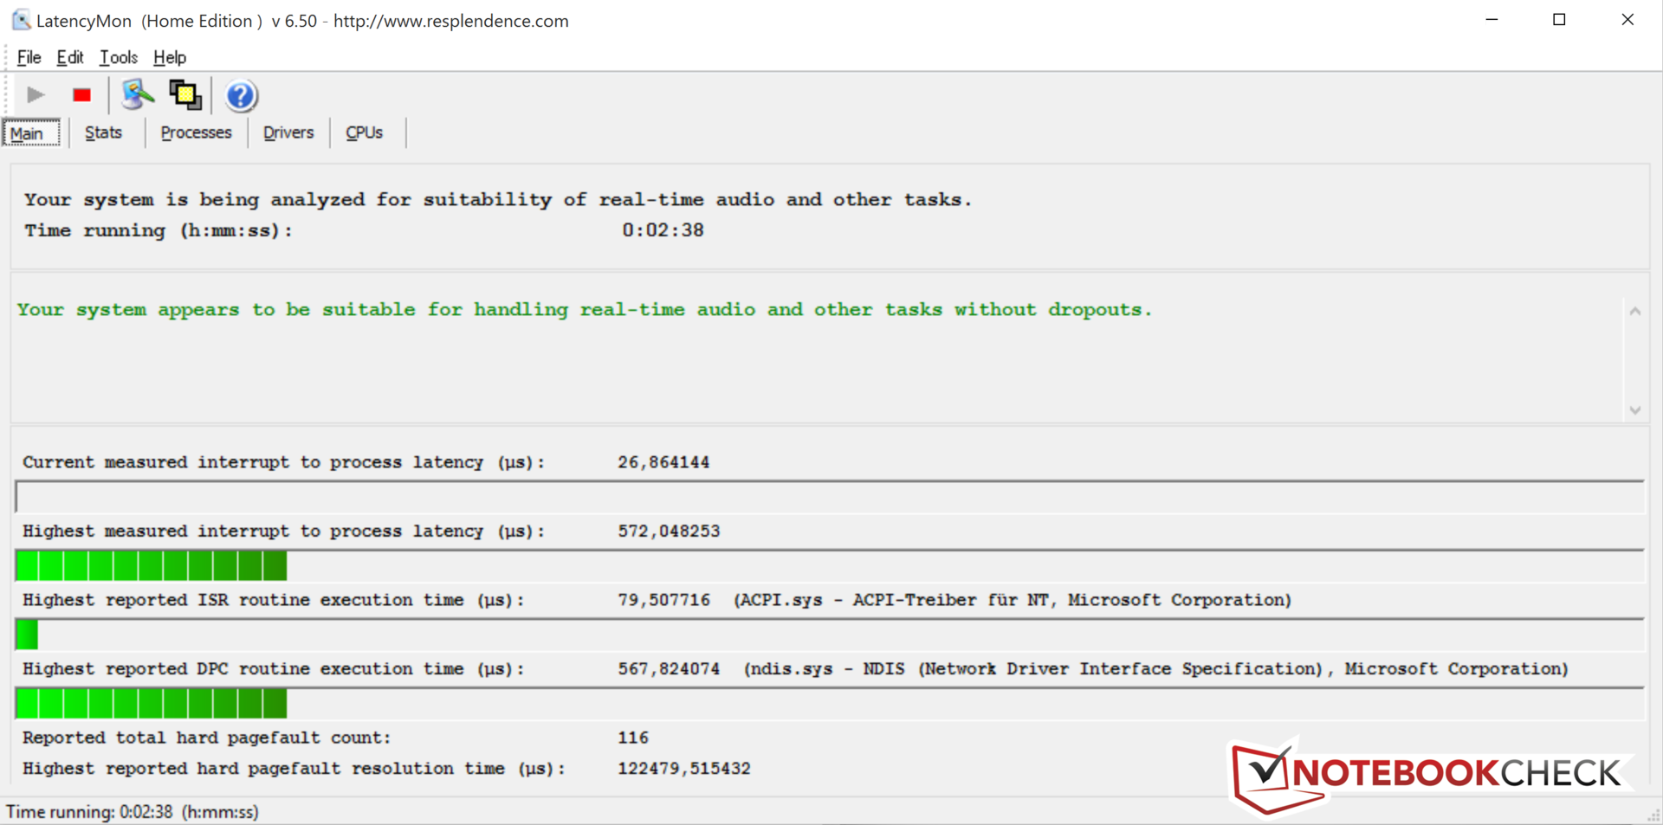Click the grey play start monitoring button
The height and width of the screenshot is (825, 1663).
36,94
